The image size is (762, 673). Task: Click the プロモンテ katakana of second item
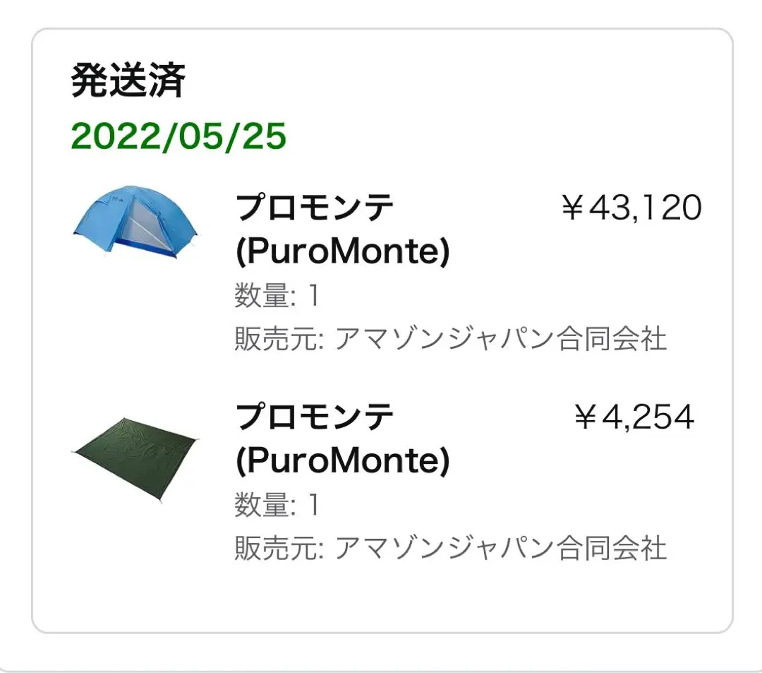pos(315,417)
